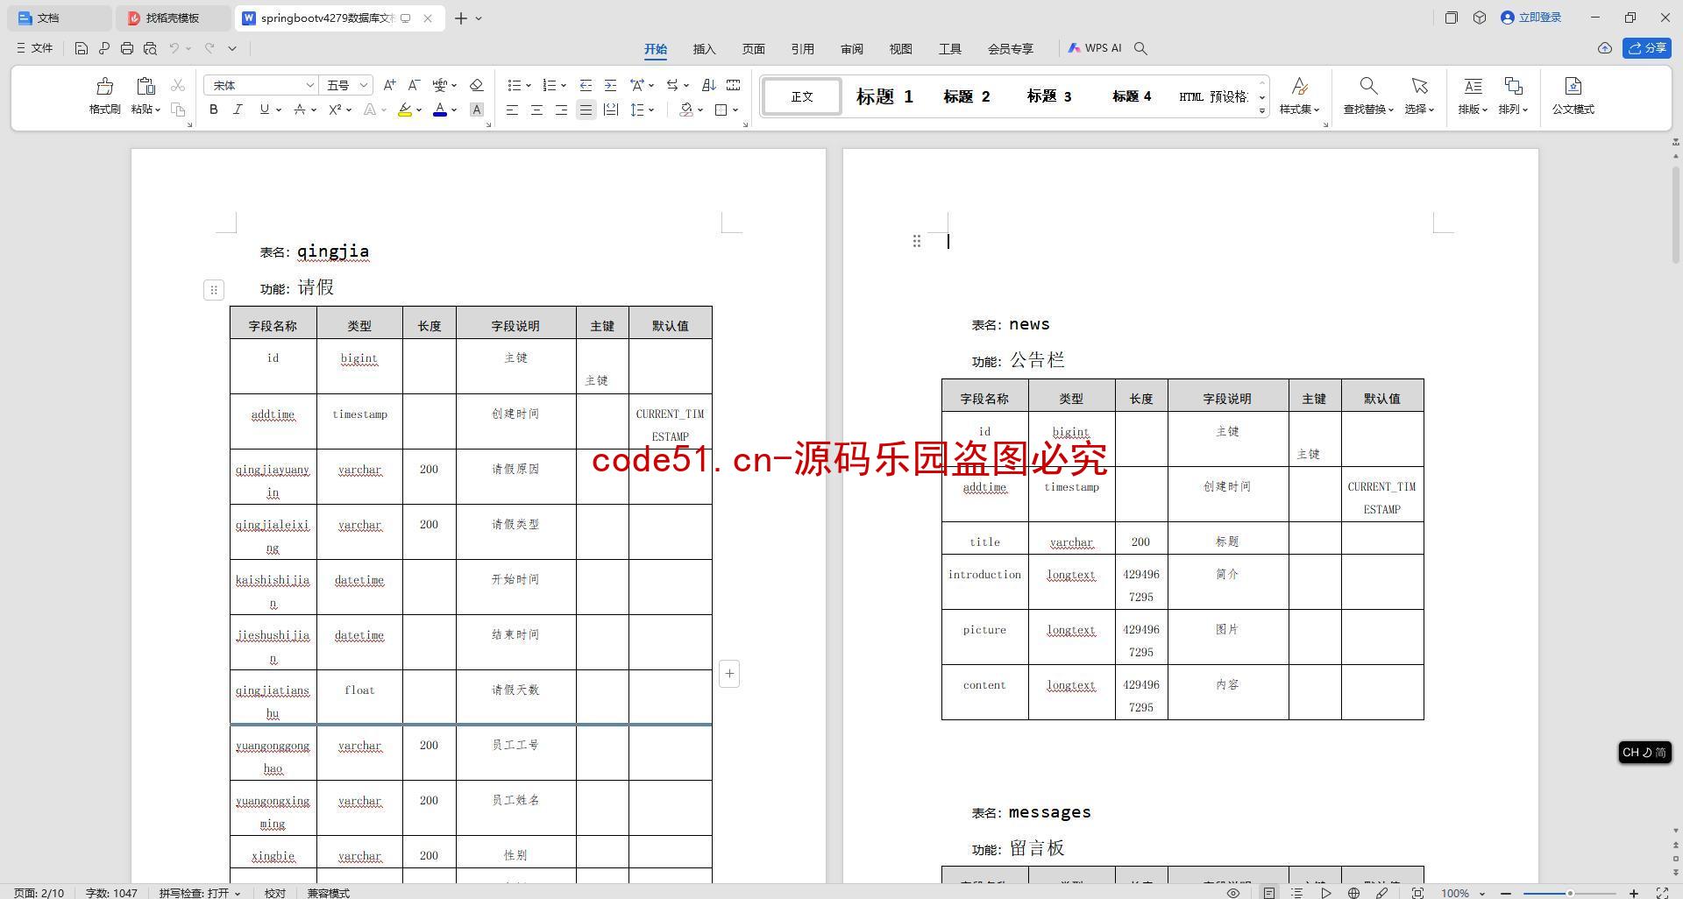Switch to the 审阅 ribbon tab
Screen dimensions: 1683x899
click(x=851, y=49)
